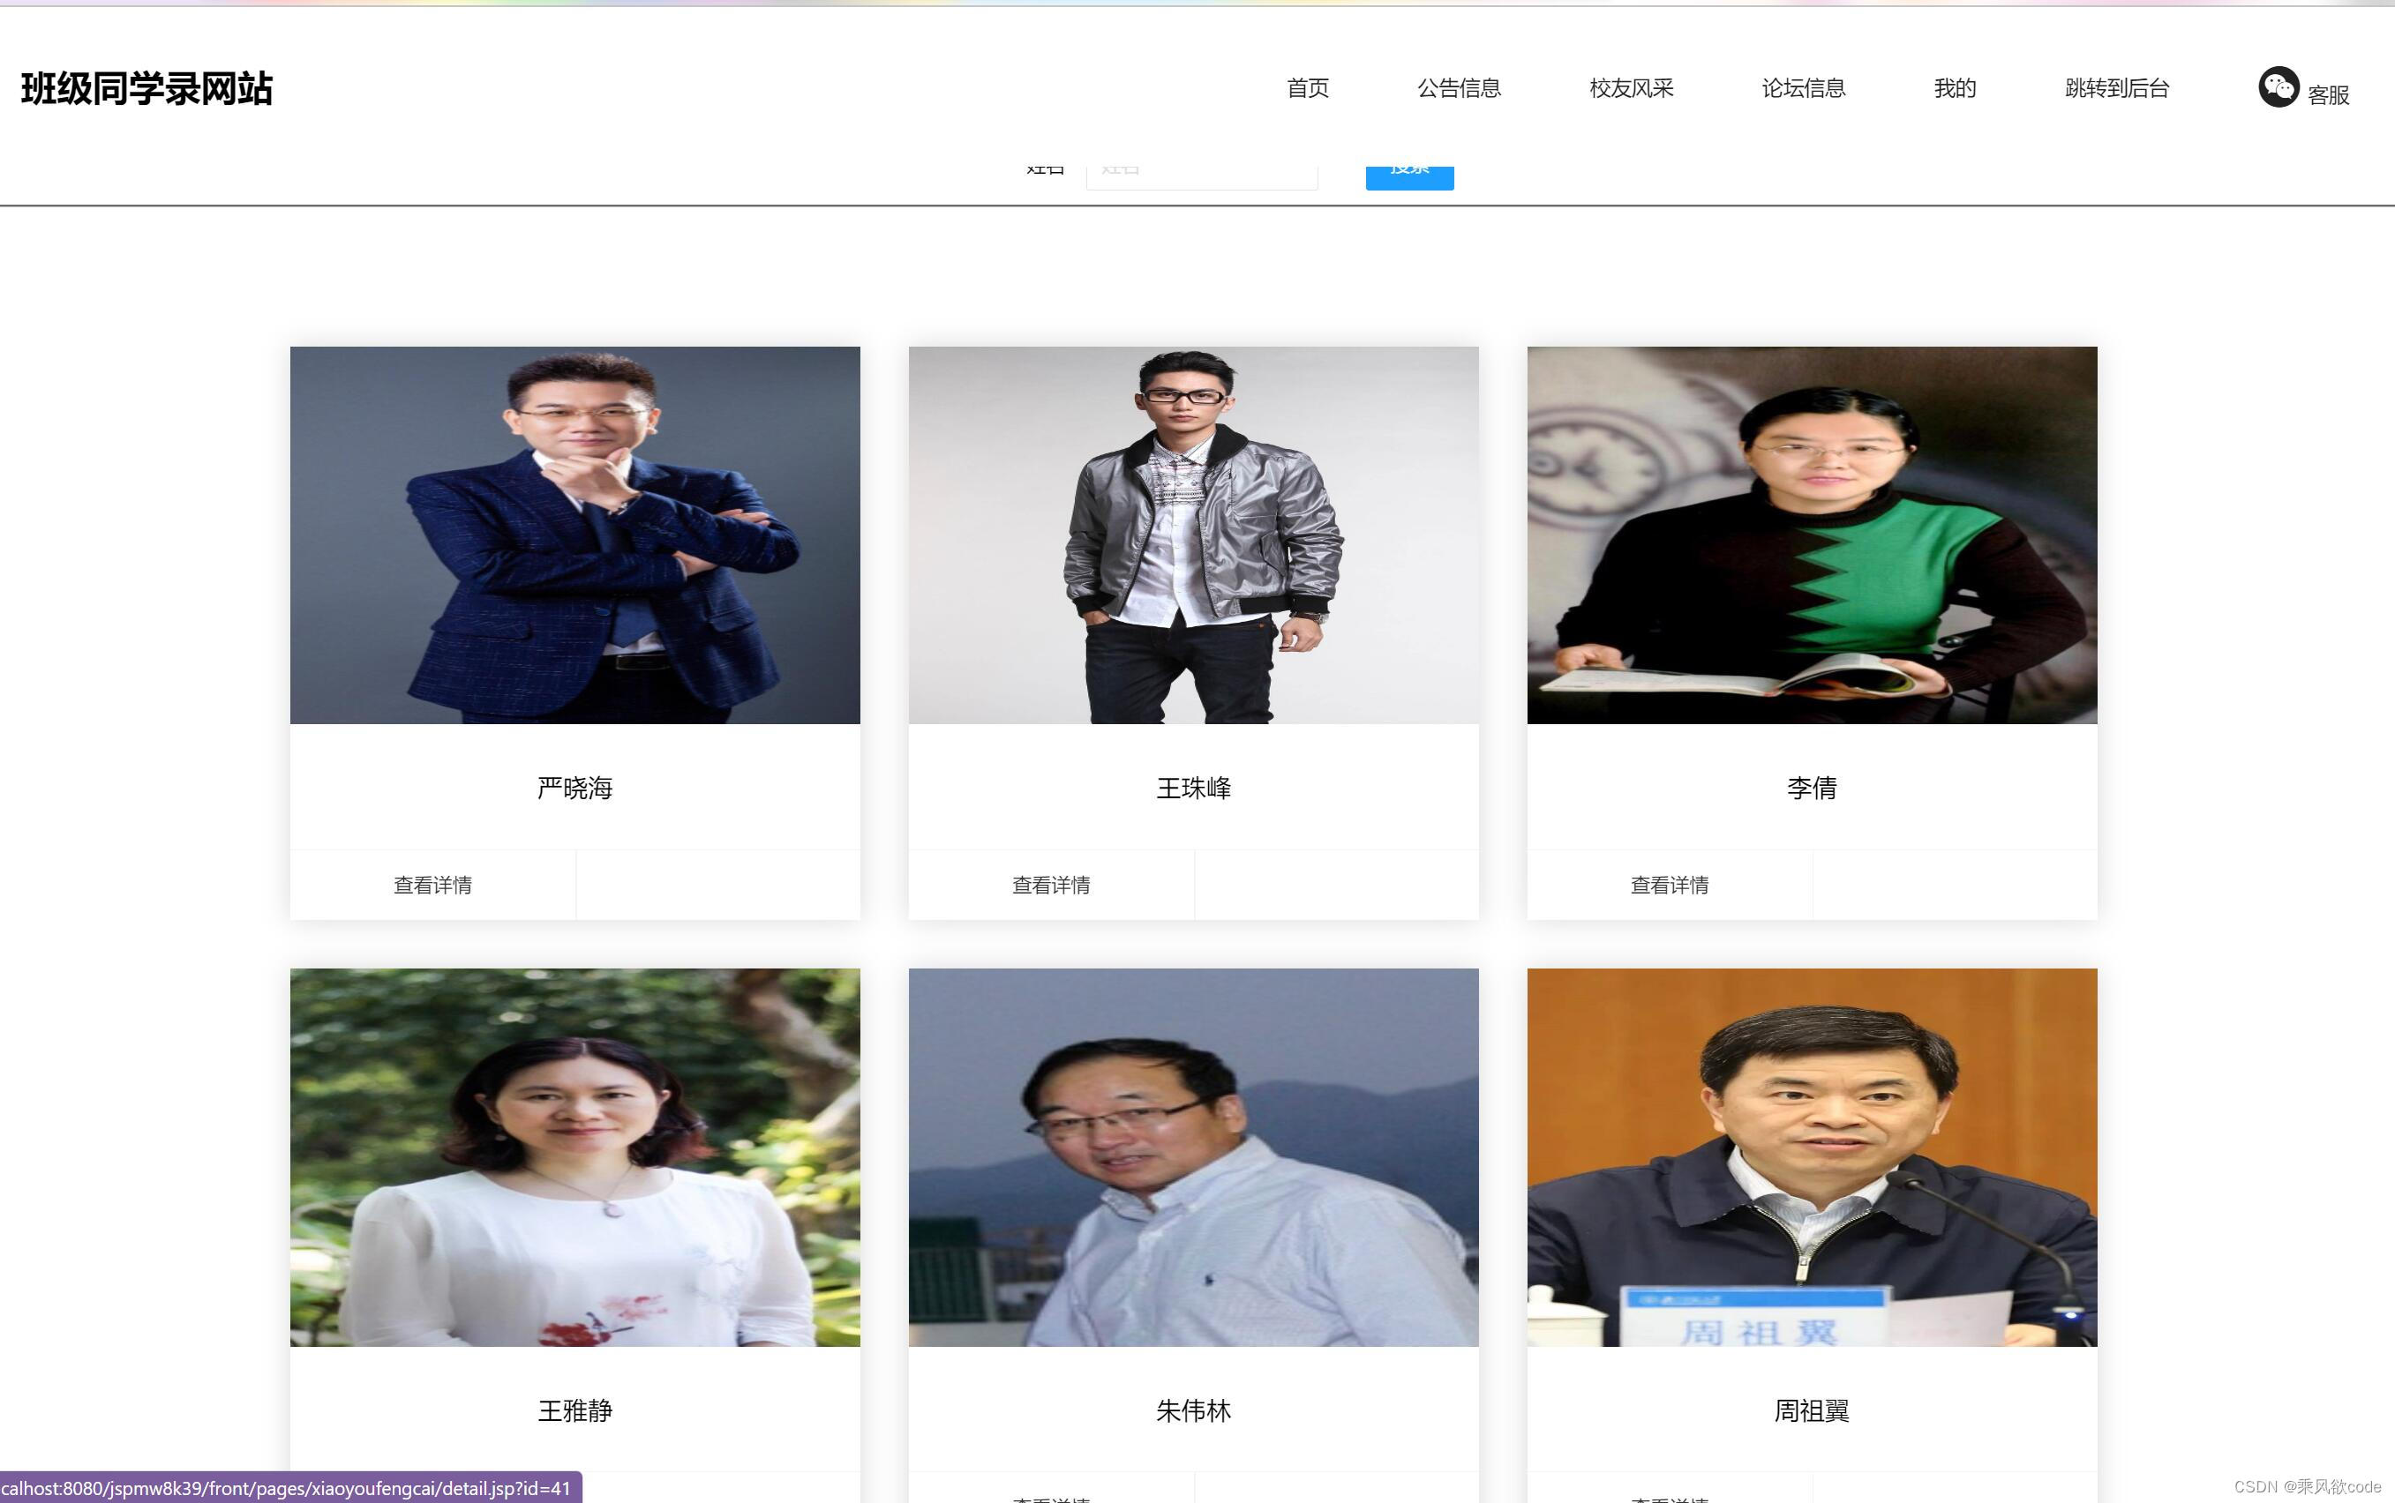Screen dimensions: 2395x1503
Task: Open the 校友风采 menu item
Action: (x=1631, y=87)
